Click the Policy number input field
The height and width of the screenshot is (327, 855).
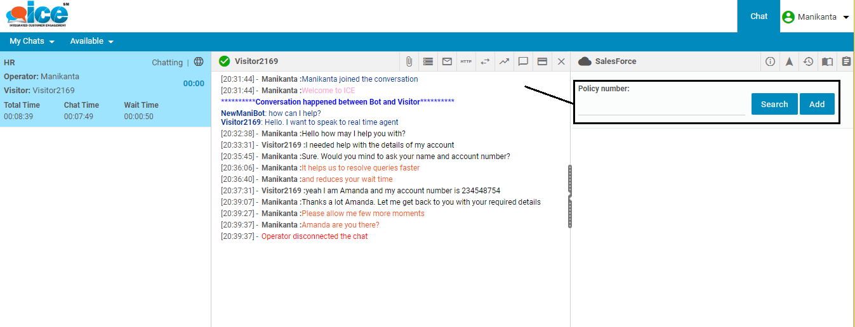(x=661, y=106)
